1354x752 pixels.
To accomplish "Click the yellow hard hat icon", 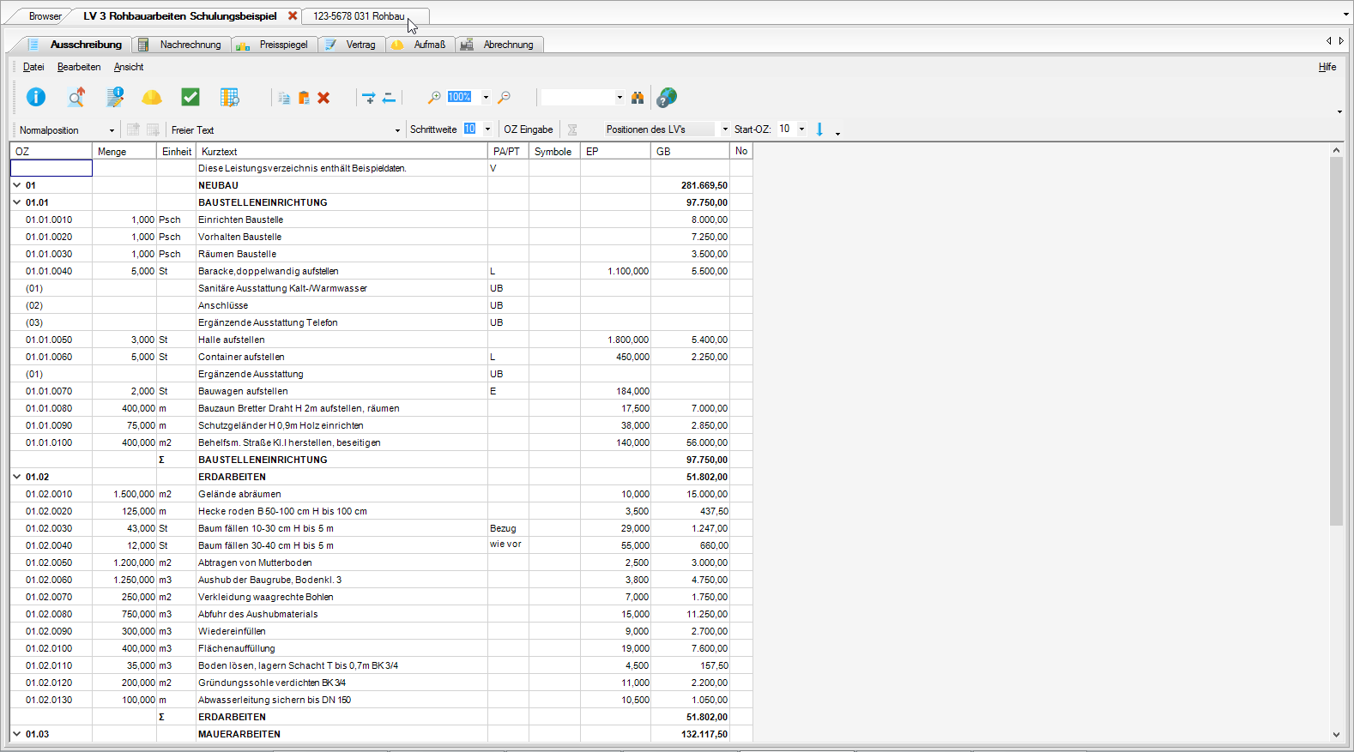I will [152, 98].
